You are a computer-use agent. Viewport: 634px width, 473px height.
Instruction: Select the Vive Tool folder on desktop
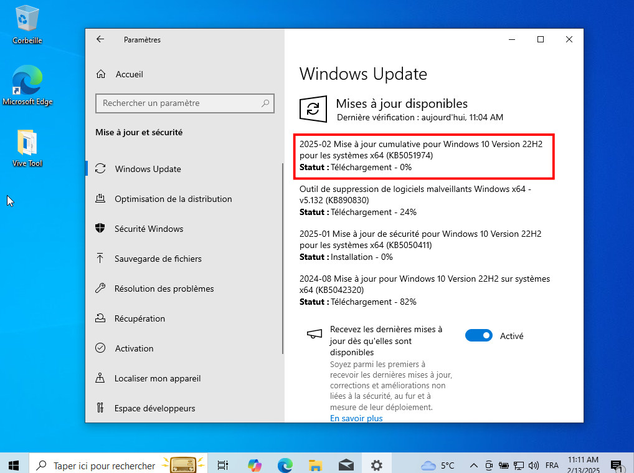point(27,148)
